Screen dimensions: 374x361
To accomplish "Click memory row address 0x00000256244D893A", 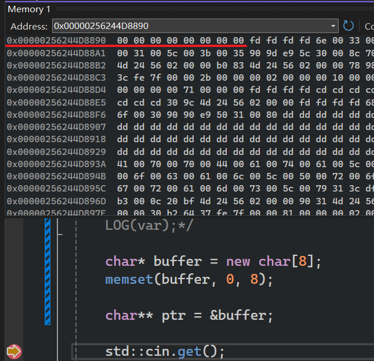I will coord(56,164).
